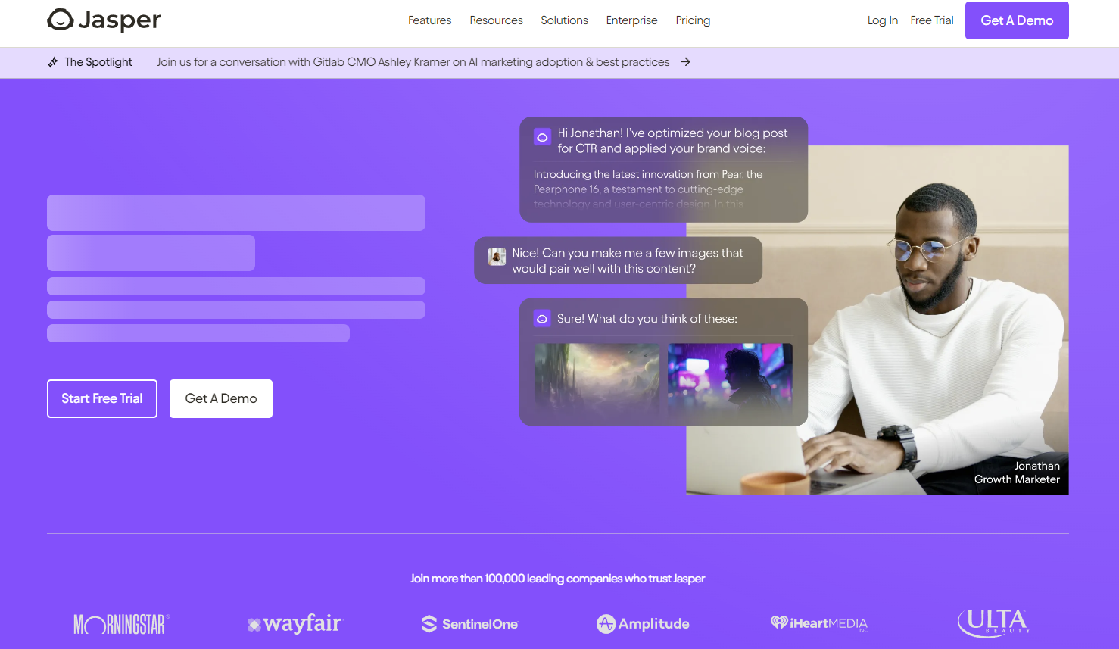
Task: Click the Jasper logo in header
Action: [x=104, y=20]
